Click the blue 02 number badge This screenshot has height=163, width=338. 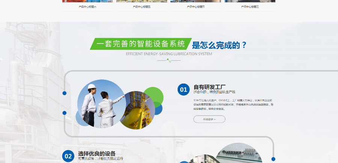[68, 156]
